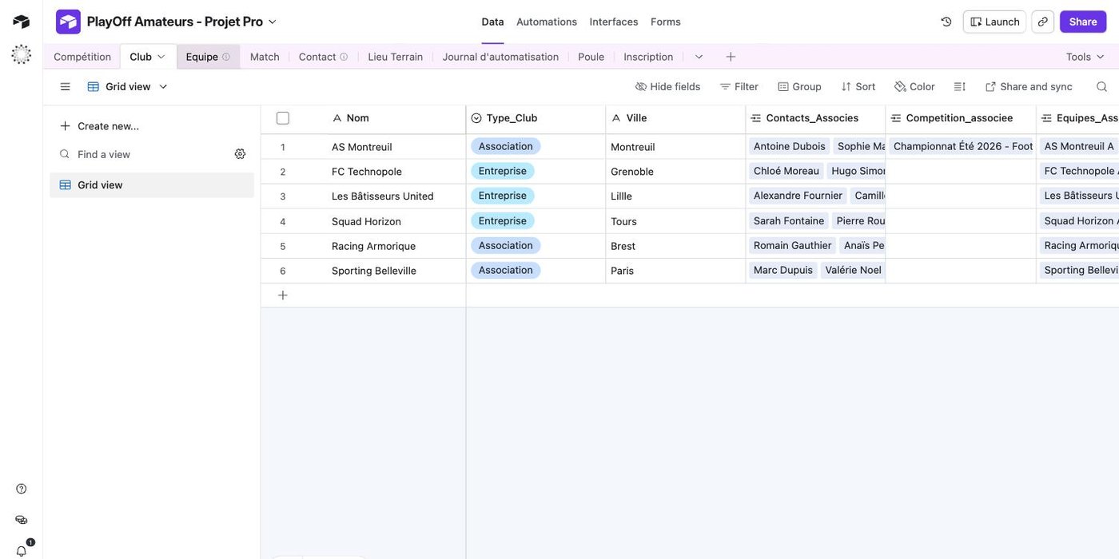Open the Tools dropdown
The width and height of the screenshot is (1119, 559).
pos(1085,57)
